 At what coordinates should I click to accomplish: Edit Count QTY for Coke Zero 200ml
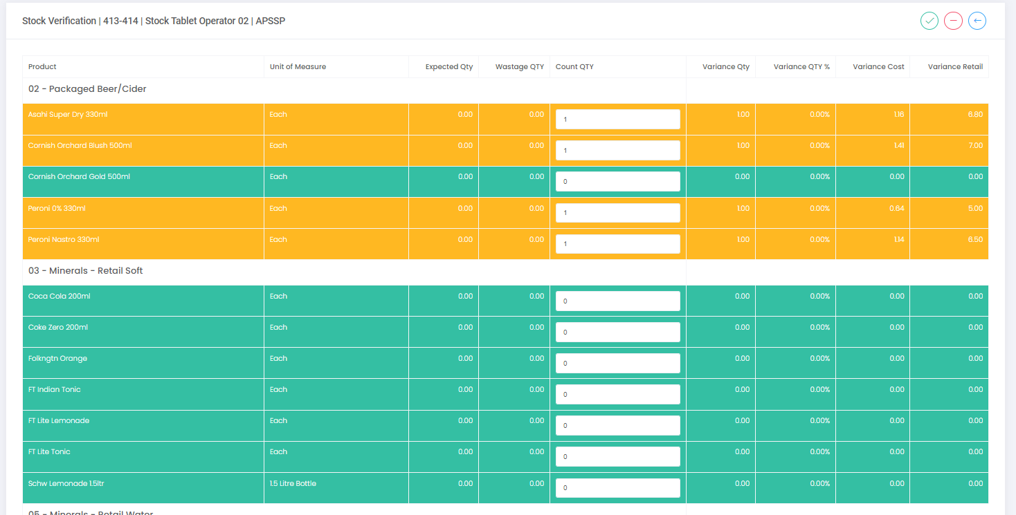tap(617, 333)
